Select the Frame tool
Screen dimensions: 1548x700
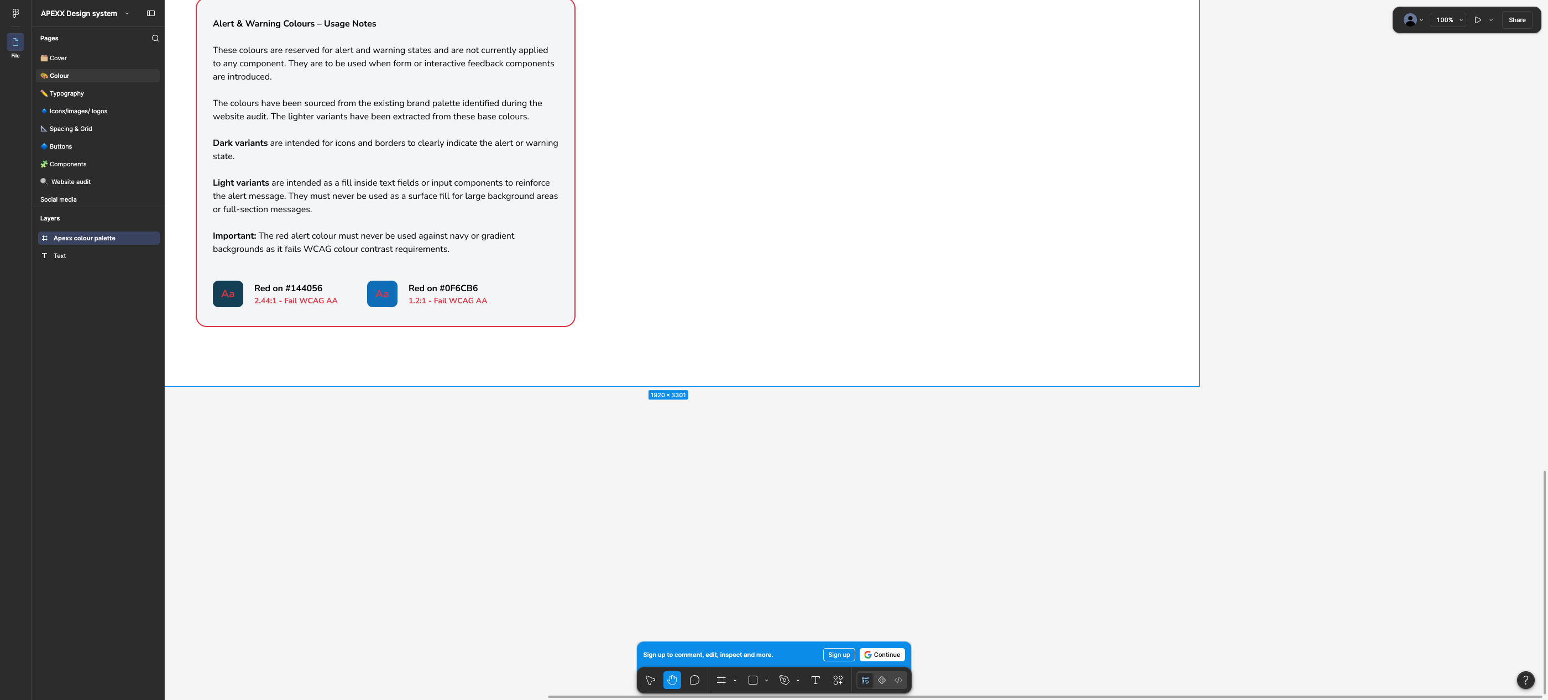pyautogui.click(x=721, y=680)
